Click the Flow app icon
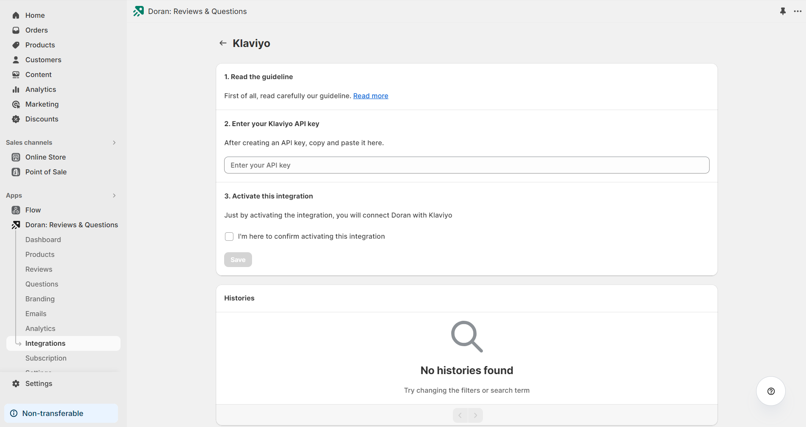806x427 pixels. point(16,210)
